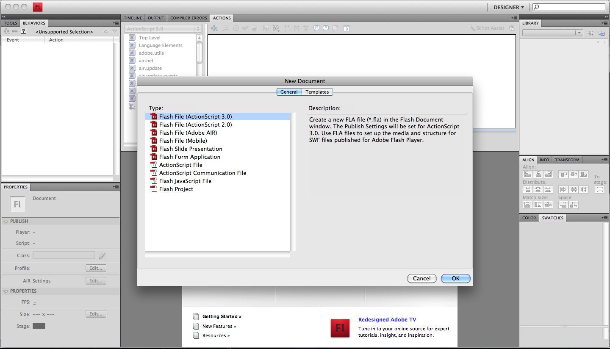The height and width of the screenshot is (349, 610).
Task: Collapse the PROPERTIES section triangle
Action: pyautogui.click(x=6, y=291)
